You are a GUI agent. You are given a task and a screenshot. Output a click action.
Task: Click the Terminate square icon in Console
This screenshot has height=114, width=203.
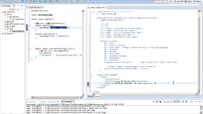click(x=154, y=102)
